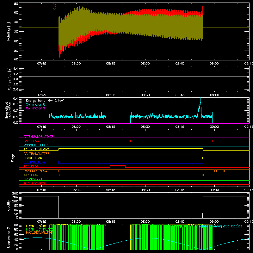
Task: Click the 'FRONTS_OFF' flag label
Action: 34,179
